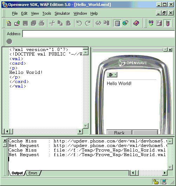Close the simulator panel
176x186 pixels.
point(170,50)
